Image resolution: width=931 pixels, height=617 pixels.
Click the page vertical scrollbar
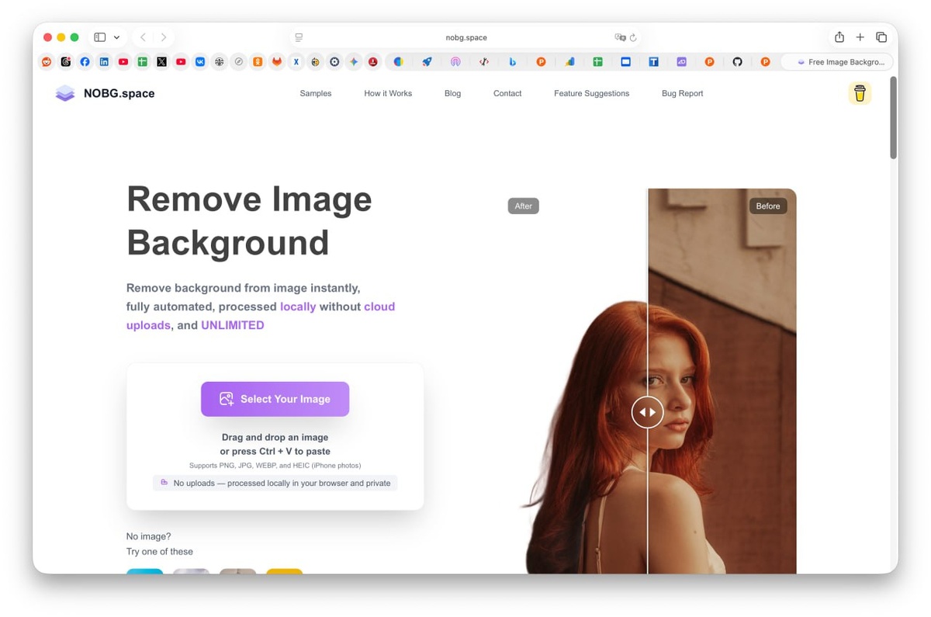coord(893,118)
